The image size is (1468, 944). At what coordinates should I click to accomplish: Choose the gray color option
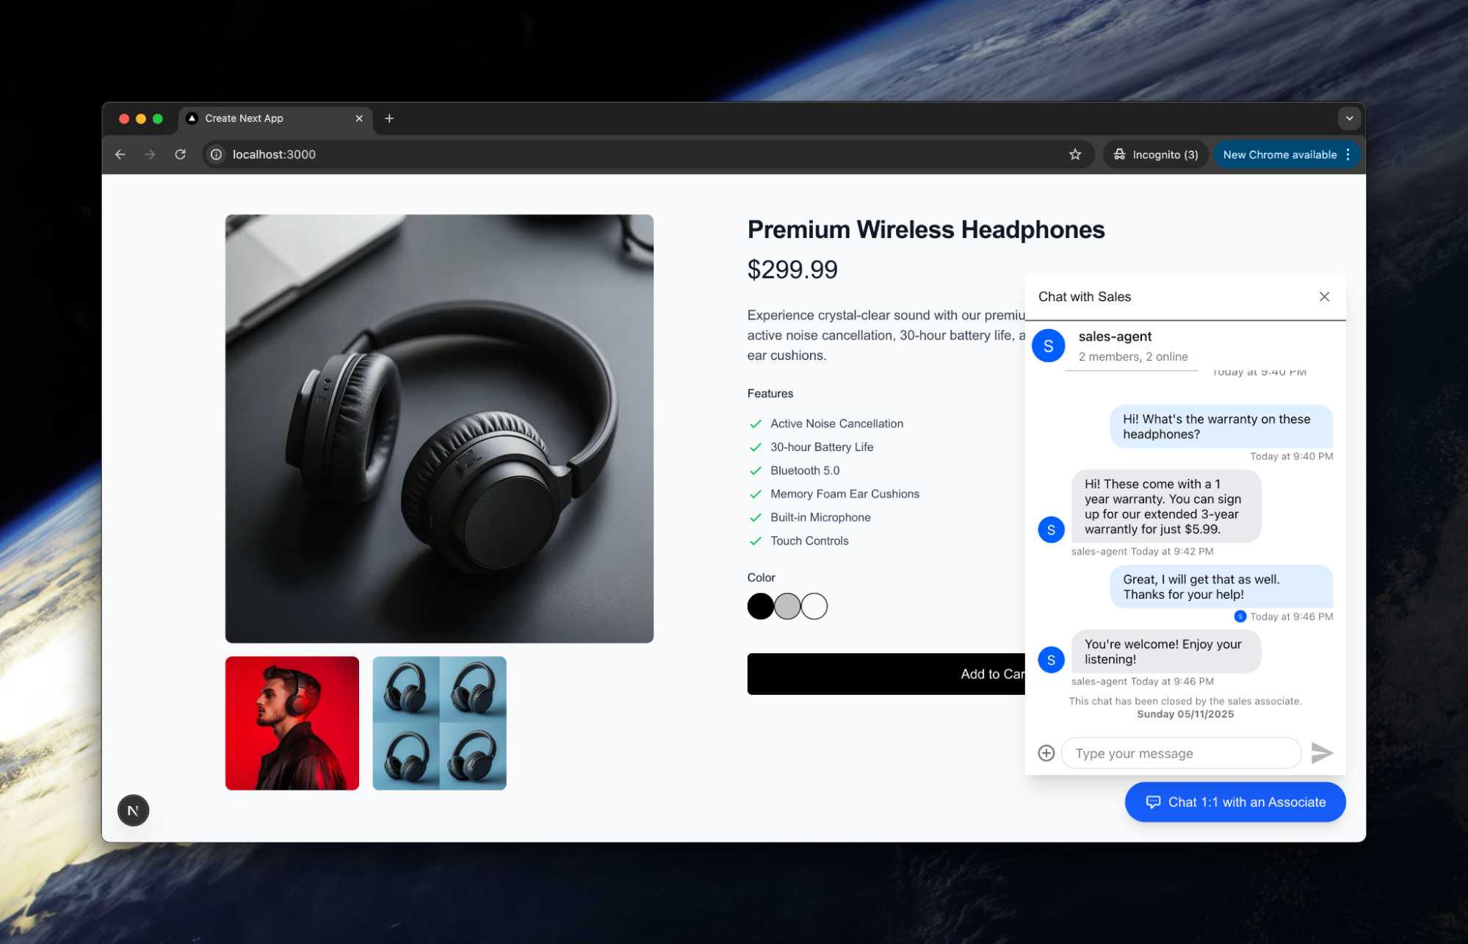point(787,606)
